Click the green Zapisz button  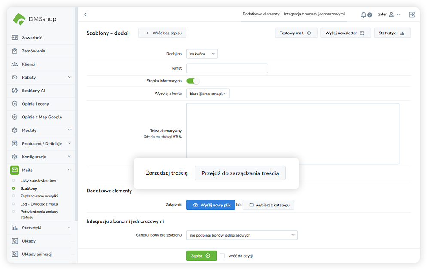click(x=201, y=255)
